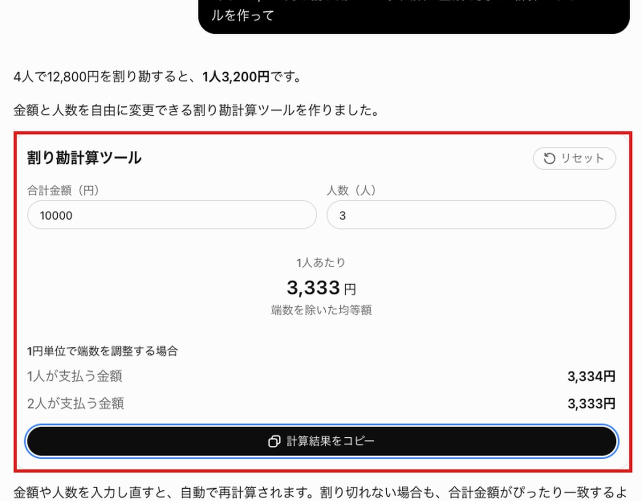Click the 計算結果をコピー button
Image resolution: width=642 pixels, height=501 pixels.
pos(322,441)
